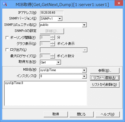This screenshot has width=125, height=122.
Task: Click the リストへ追加(A) button
Action: (x=105, y=78)
